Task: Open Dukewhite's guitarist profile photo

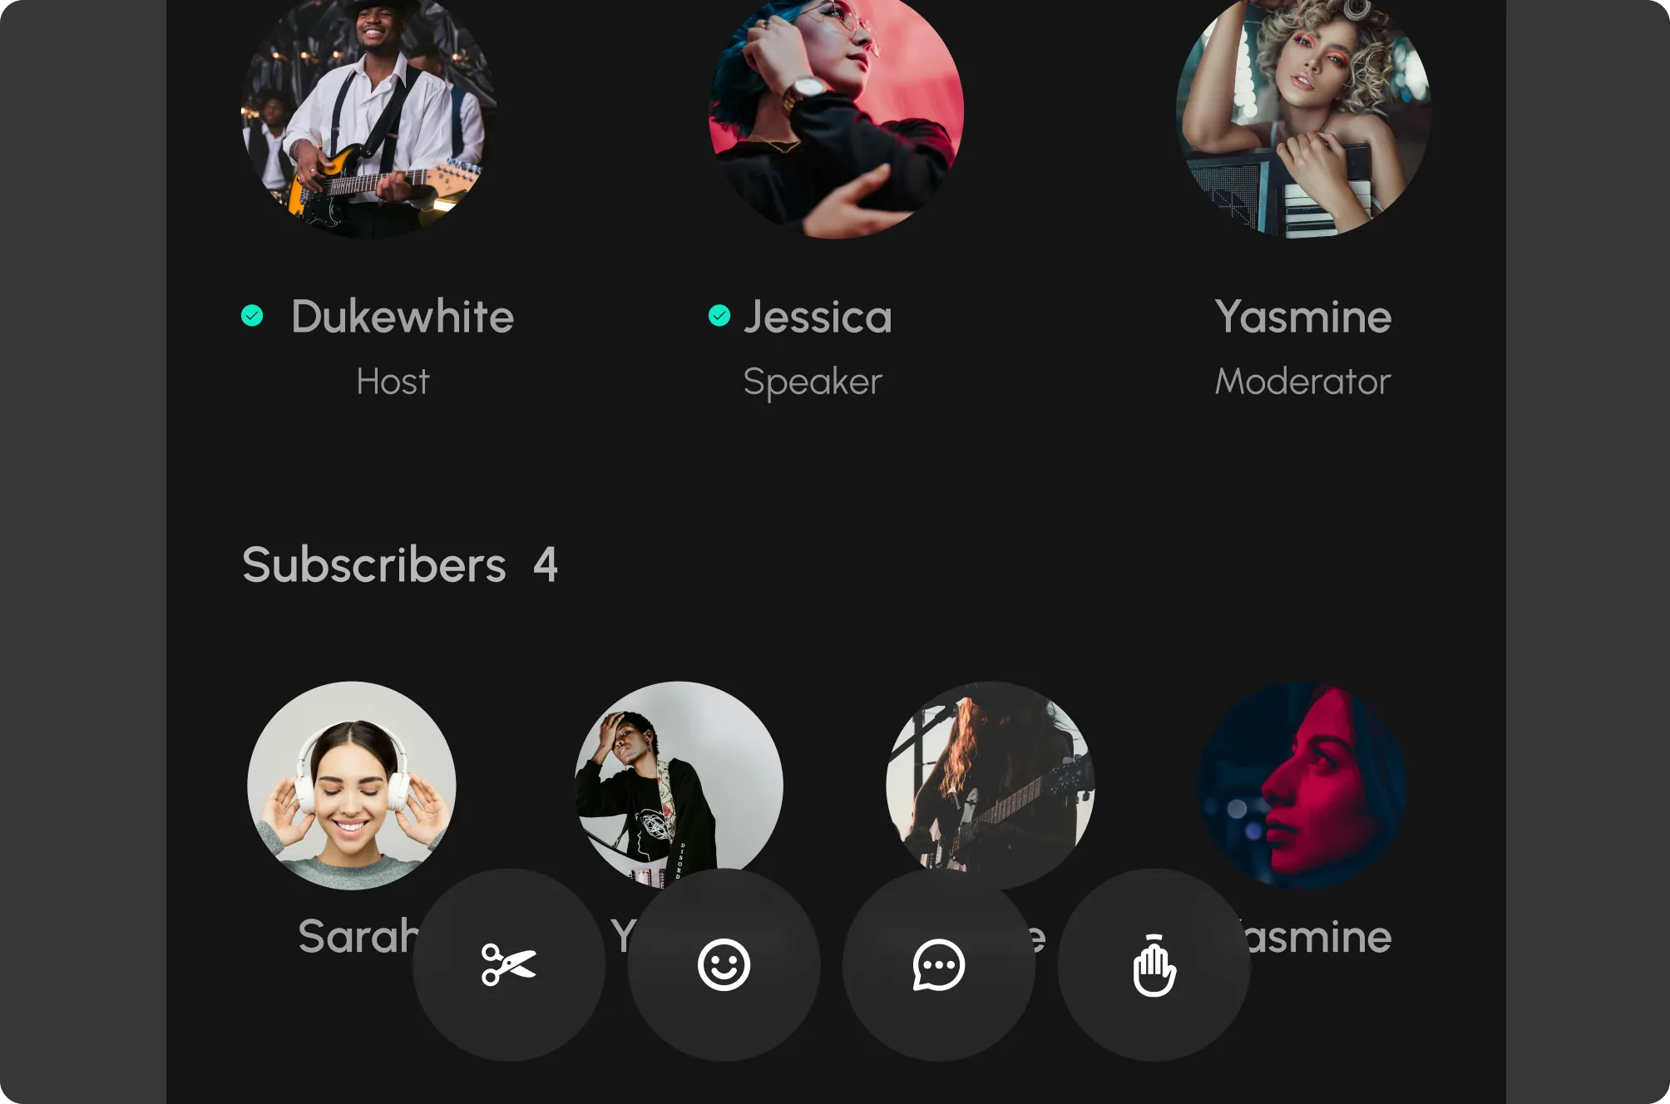Action: (368, 112)
